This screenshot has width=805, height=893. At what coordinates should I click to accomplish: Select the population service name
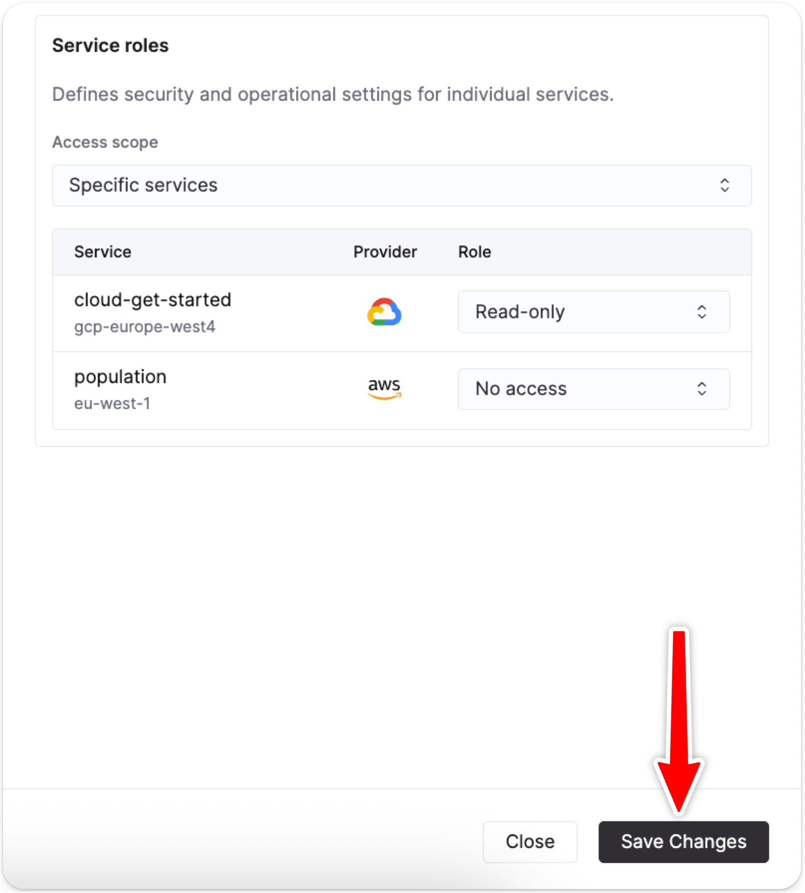(120, 377)
